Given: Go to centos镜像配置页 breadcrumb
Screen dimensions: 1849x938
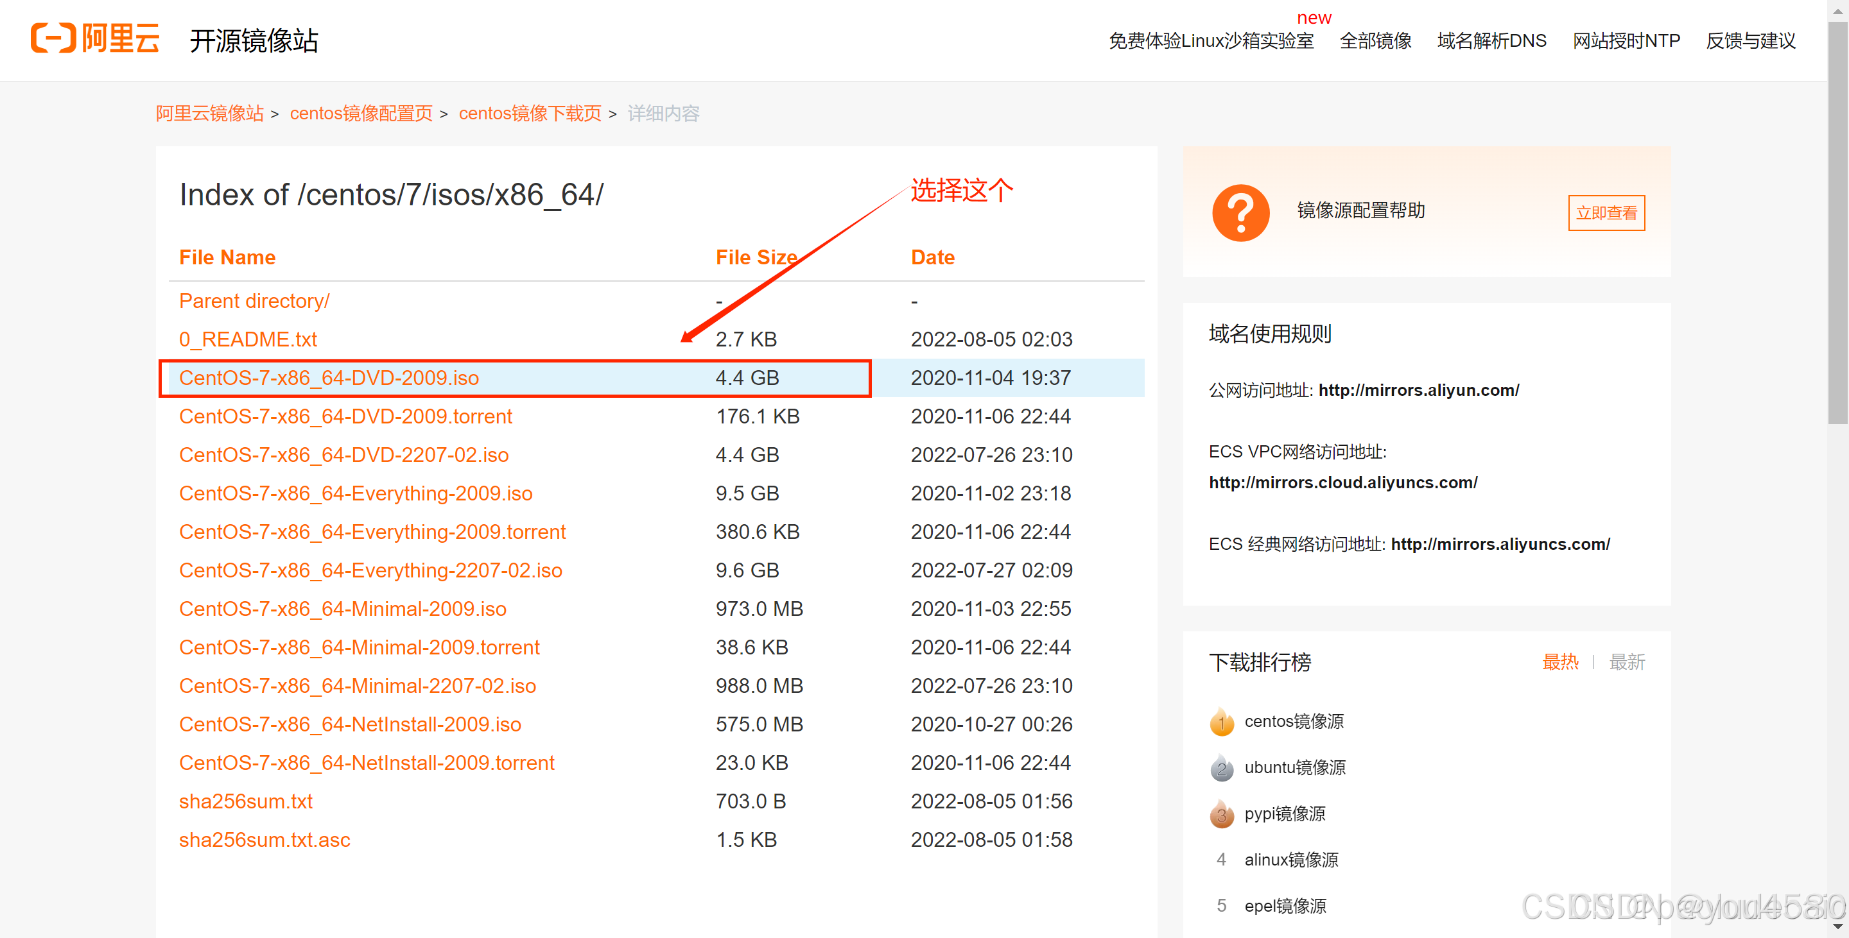Looking at the screenshot, I should (x=361, y=114).
